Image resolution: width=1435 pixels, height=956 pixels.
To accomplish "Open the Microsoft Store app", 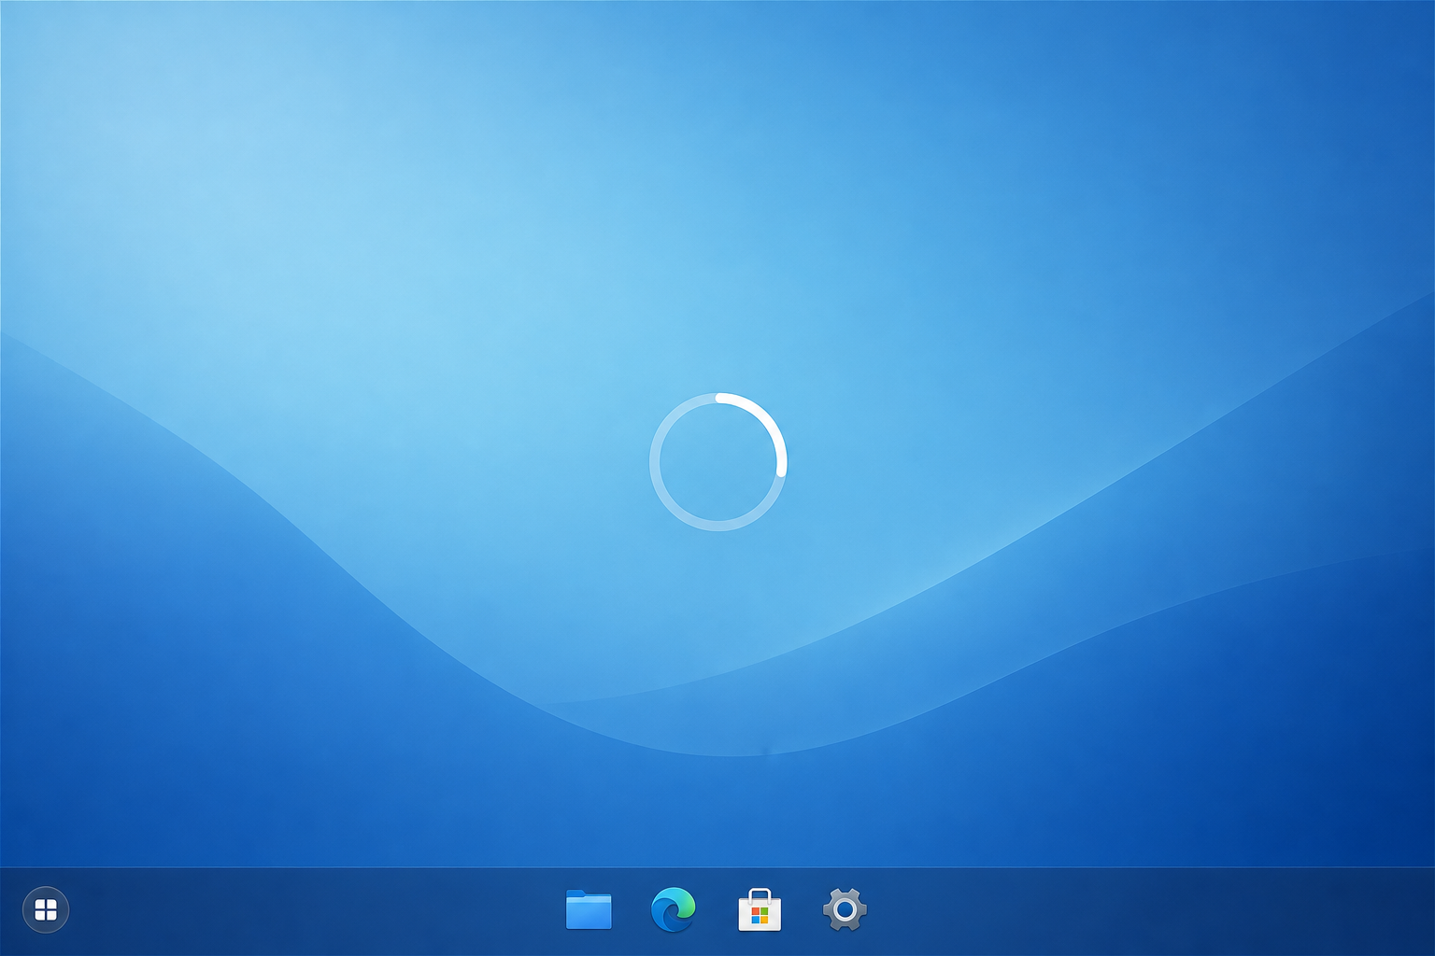I will pos(760,909).
